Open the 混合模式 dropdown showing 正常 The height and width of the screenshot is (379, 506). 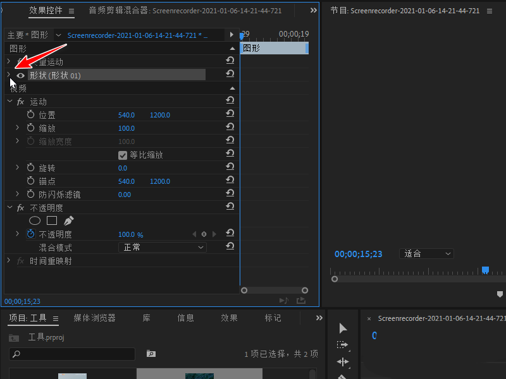click(162, 246)
